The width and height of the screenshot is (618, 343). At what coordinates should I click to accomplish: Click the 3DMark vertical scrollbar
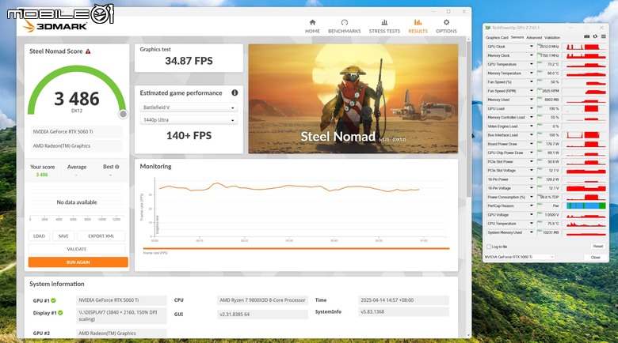coord(468,118)
